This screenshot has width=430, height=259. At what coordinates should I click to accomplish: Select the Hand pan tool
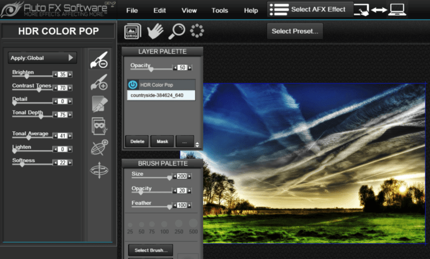point(155,31)
